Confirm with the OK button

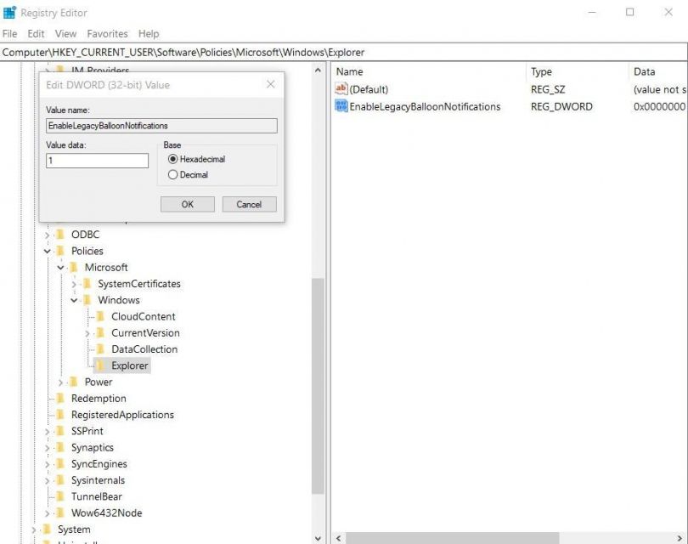tap(187, 204)
